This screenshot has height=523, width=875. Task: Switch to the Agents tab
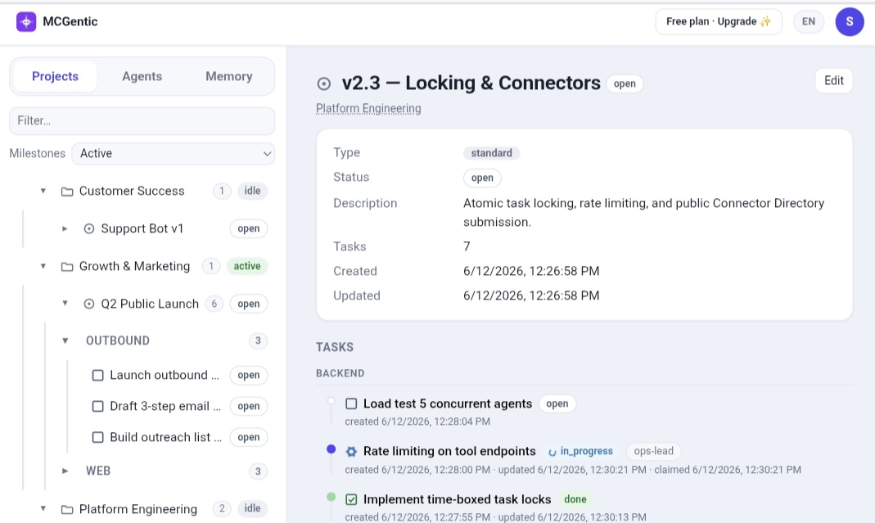[142, 76]
